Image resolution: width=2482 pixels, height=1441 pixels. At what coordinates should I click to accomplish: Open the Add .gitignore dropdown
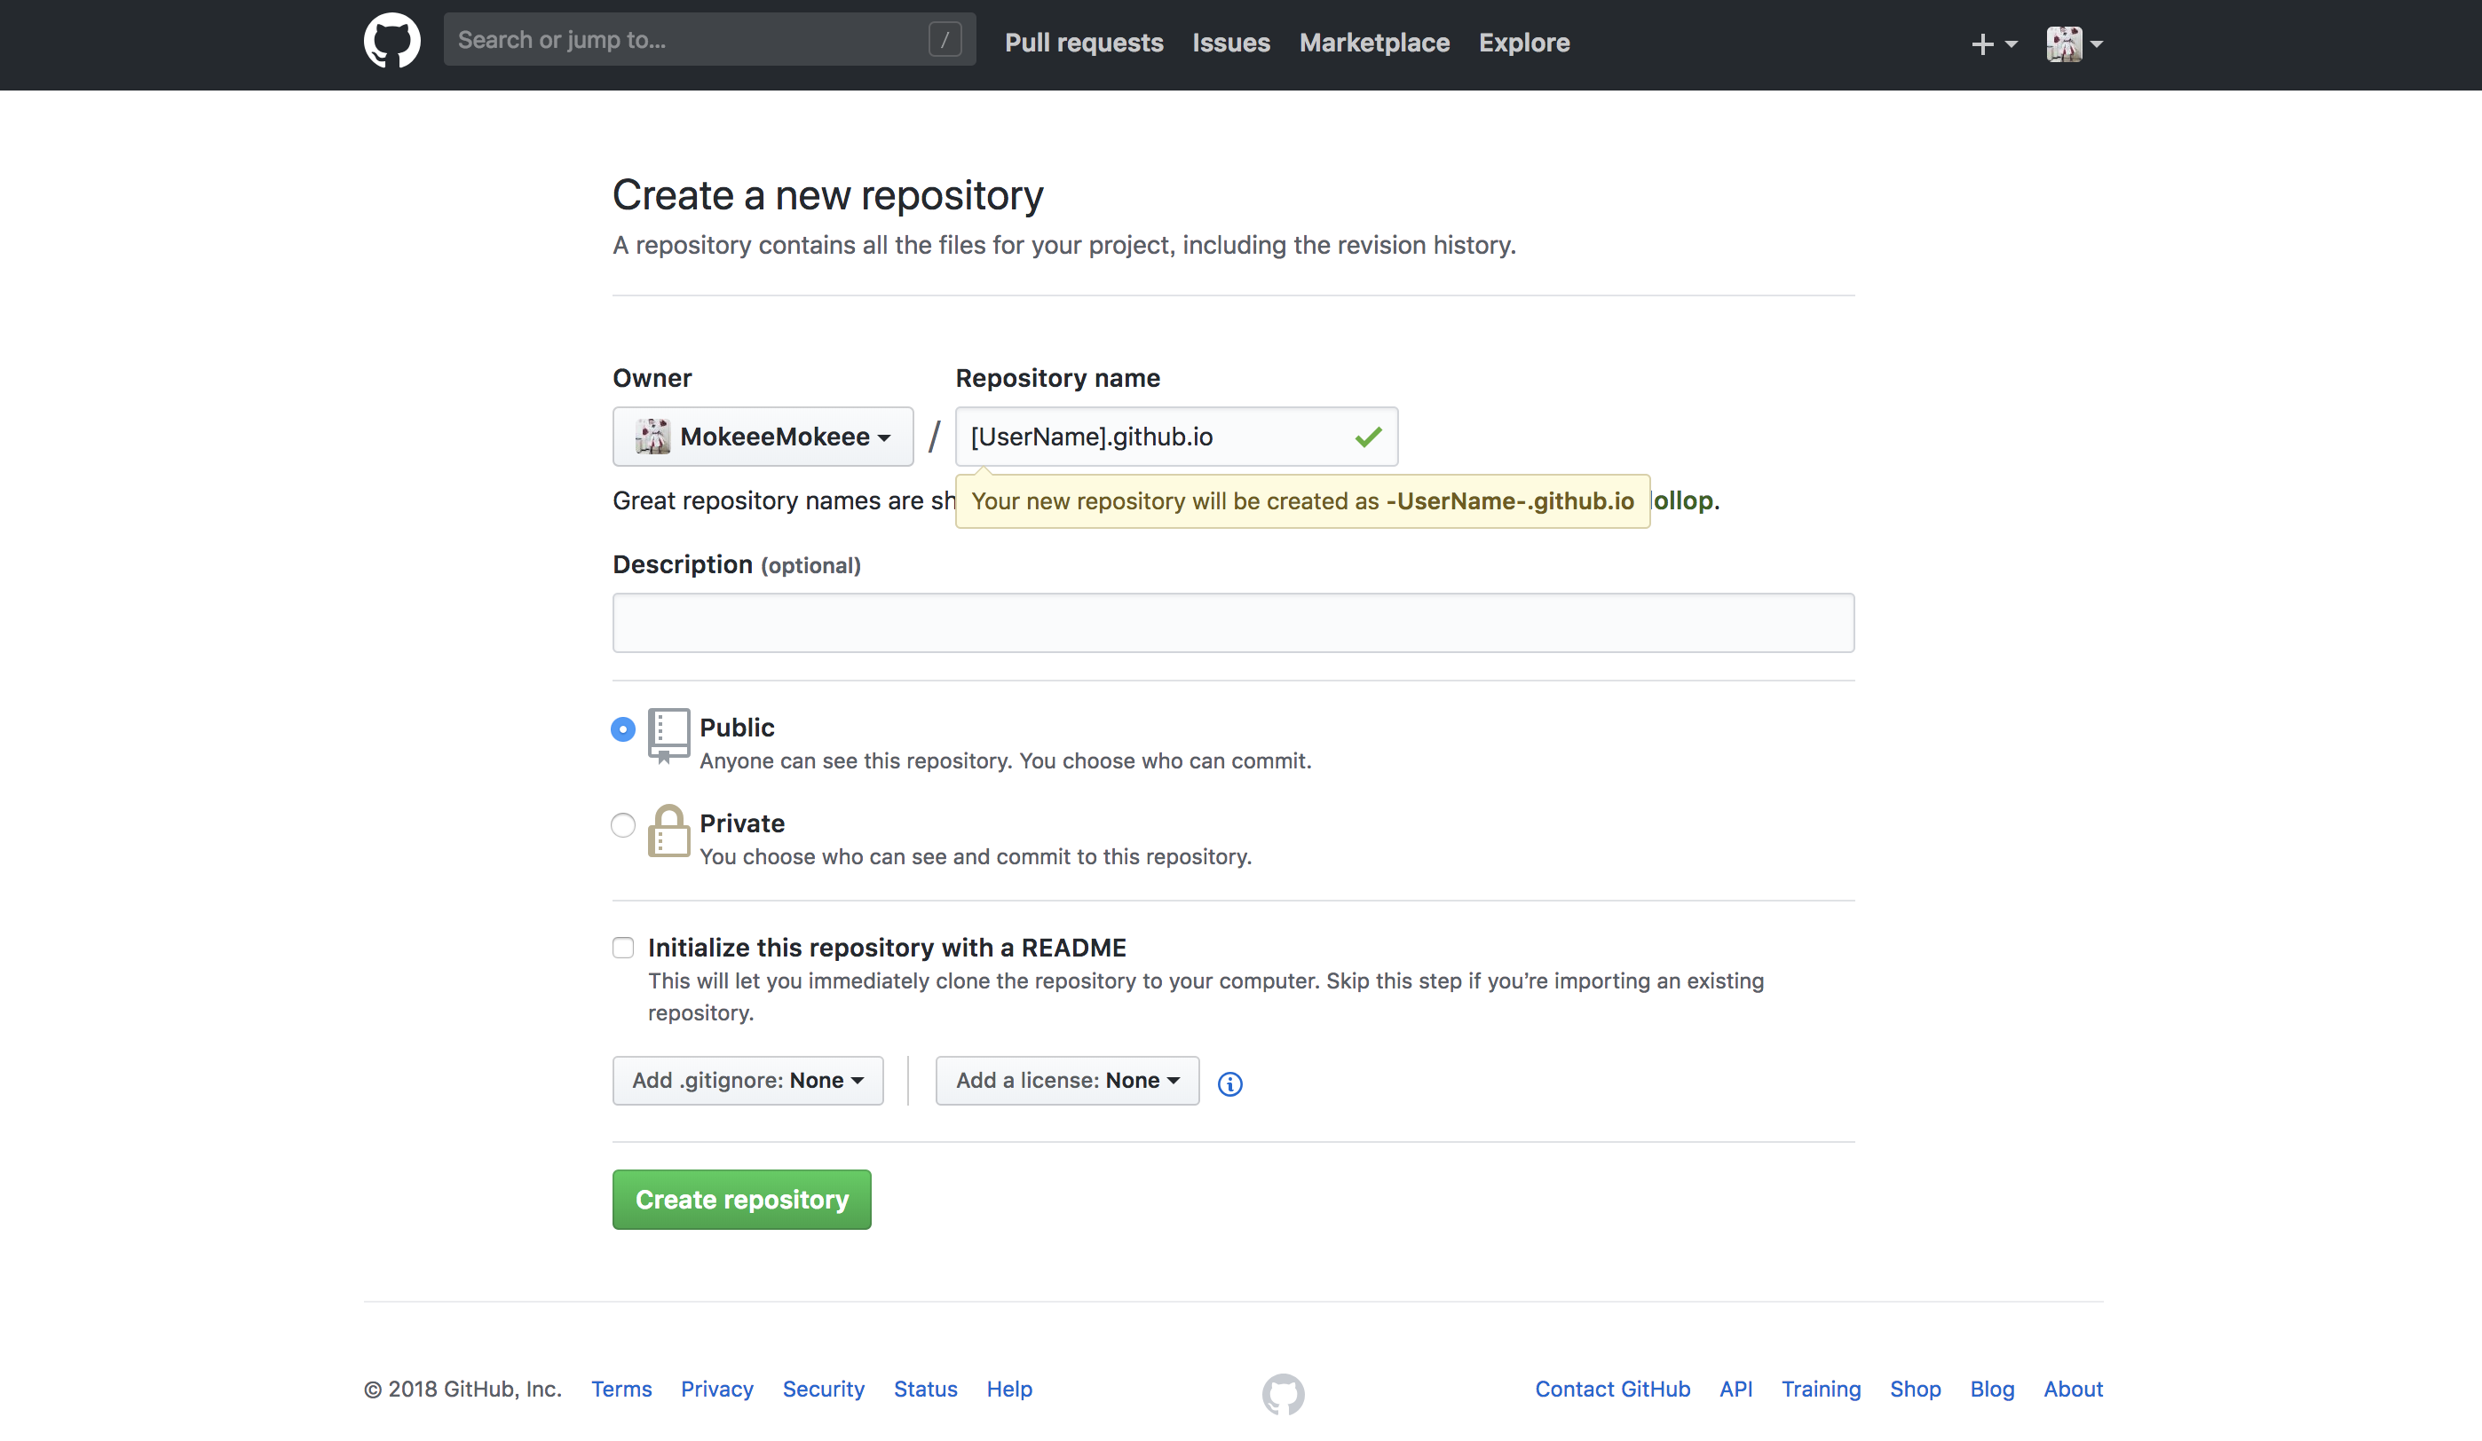pos(747,1080)
